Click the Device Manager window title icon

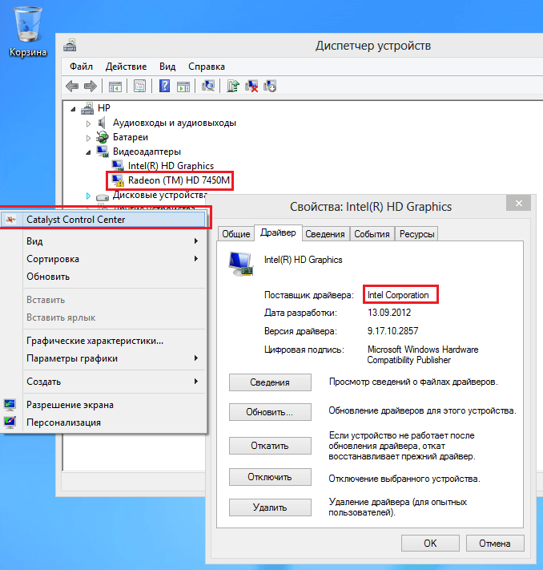coord(70,46)
